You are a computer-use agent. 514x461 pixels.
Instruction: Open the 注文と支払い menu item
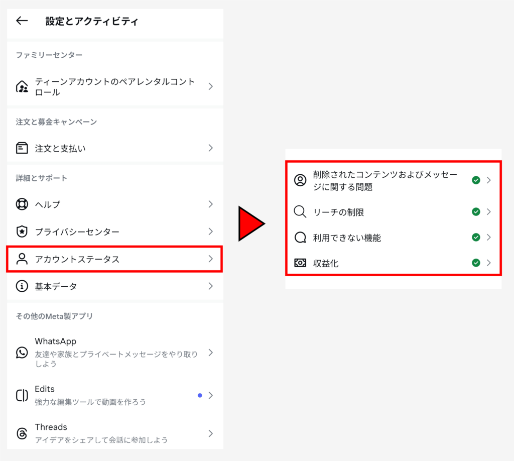click(x=60, y=148)
